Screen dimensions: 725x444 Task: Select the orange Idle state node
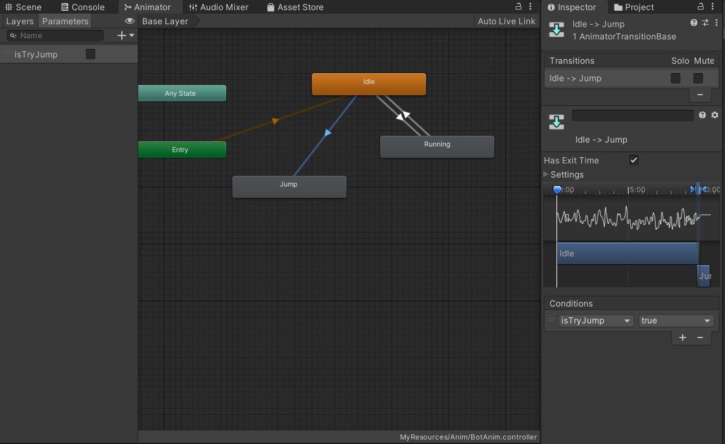pos(369,85)
